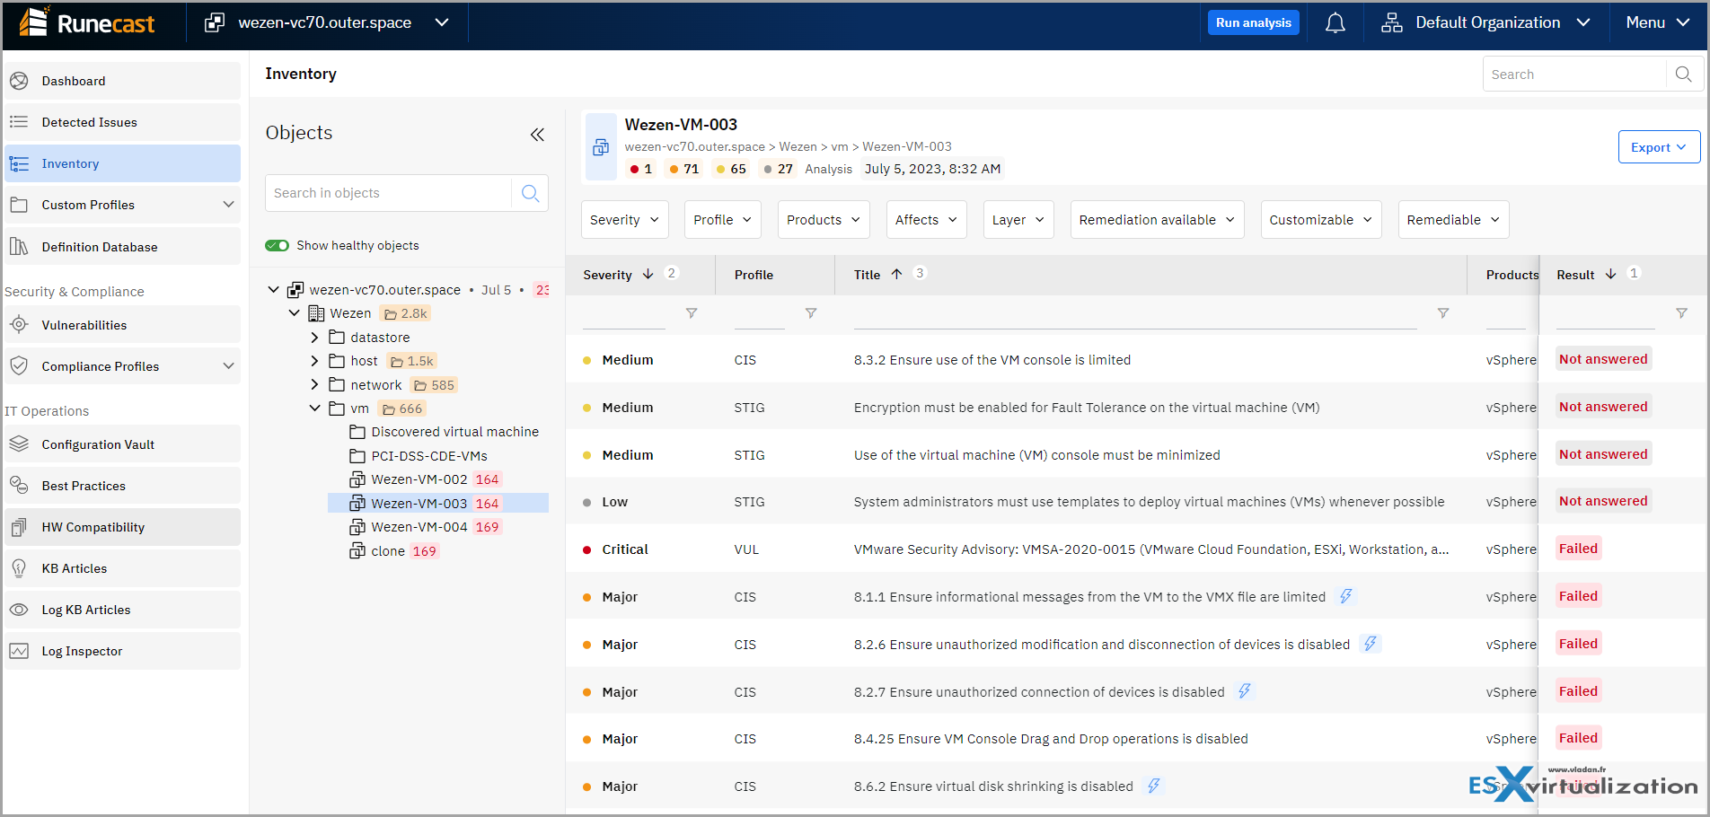Image resolution: width=1710 pixels, height=817 pixels.
Task: Open Vulnerabilities page
Action: (x=122, y=325)
